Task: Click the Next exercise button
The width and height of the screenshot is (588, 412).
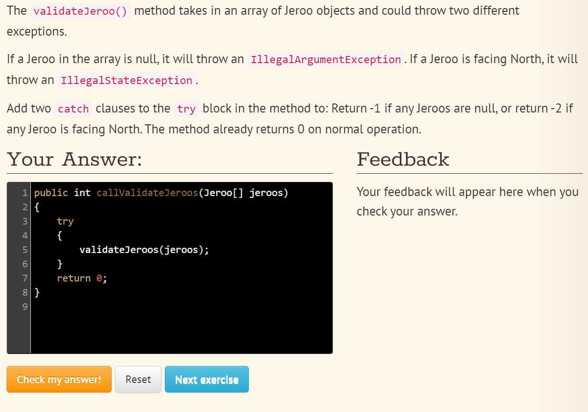Action: point(207,379)
